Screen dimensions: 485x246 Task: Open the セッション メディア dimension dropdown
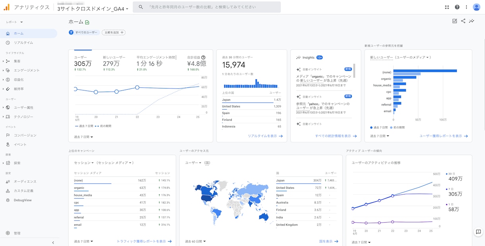pyautogui.click(x=116, y=163)
